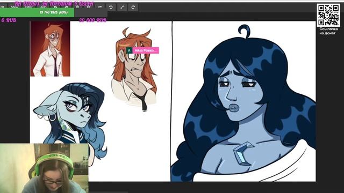The image size is (344, 193).
Task: Select the red-background redhead reference image
Action: [x=50, y=49]
